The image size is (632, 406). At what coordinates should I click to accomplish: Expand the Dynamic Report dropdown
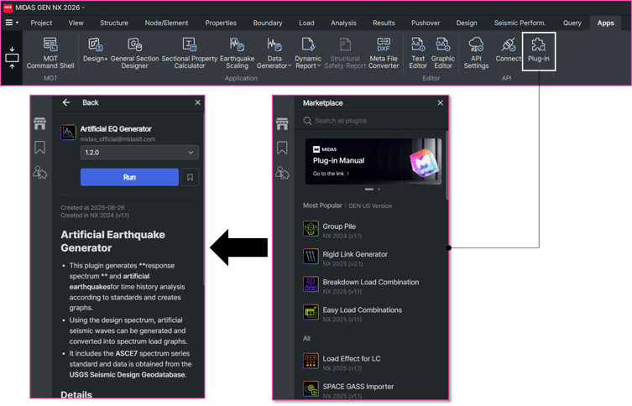pos(308,52)
